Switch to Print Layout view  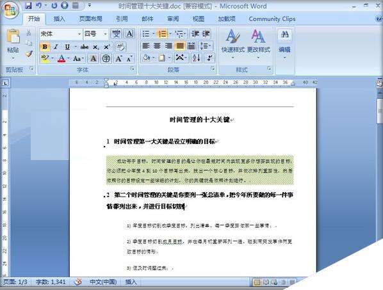[256, 282]
